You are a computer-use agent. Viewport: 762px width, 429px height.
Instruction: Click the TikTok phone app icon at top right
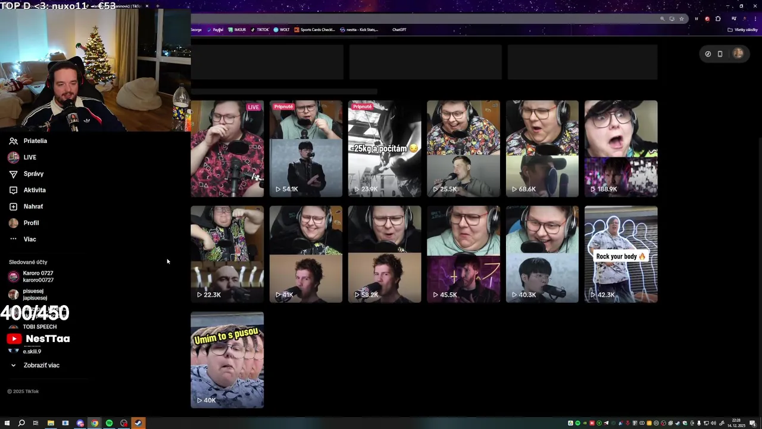[720, 54]
